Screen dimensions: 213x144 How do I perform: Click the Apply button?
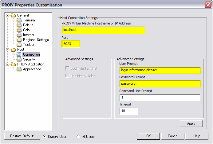click(x=191, y=124)
